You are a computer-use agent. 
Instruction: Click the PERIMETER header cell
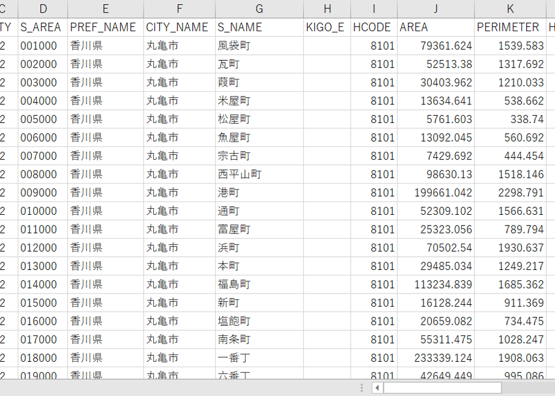click(x=510, y=27)
